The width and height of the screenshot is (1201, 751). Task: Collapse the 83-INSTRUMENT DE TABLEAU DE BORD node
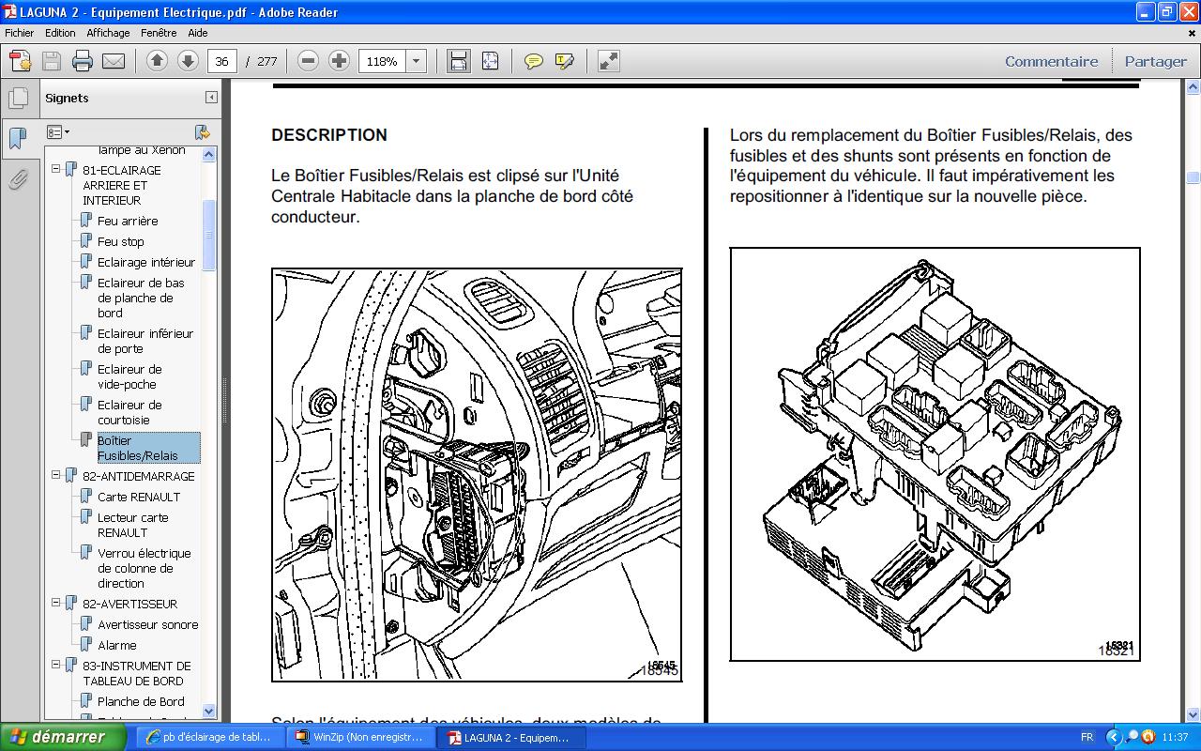[55, 666]
